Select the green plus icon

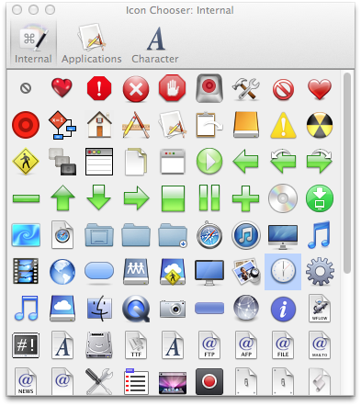[x=245, y=198]
